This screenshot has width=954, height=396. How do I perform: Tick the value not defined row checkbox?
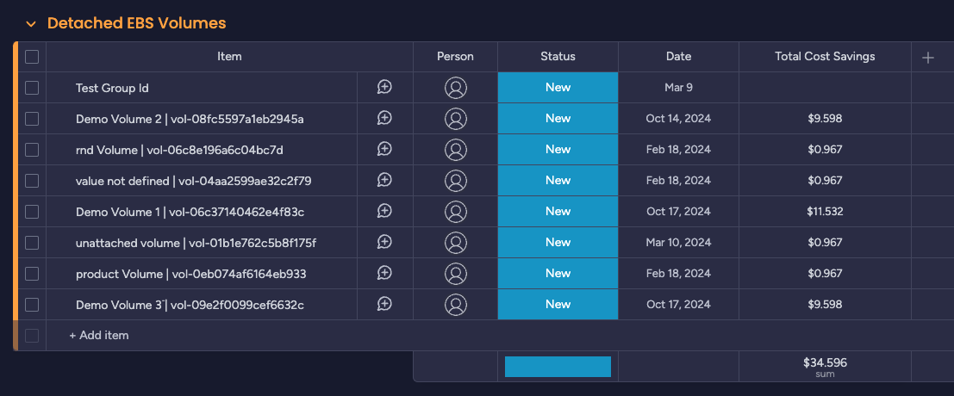click(x=32, y=181)
